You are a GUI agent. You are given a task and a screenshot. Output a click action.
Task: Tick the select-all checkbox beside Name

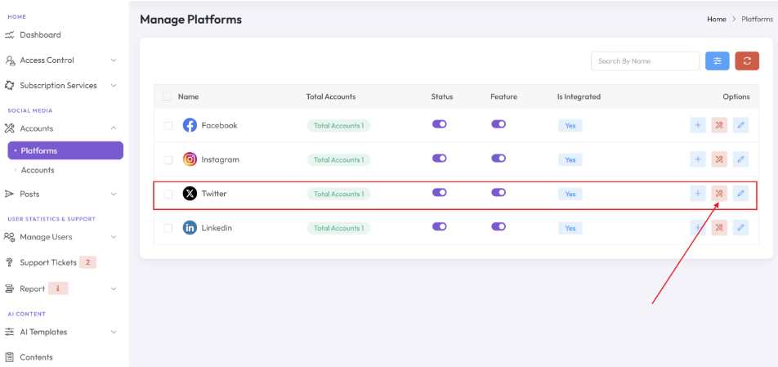tap(168, 96)
